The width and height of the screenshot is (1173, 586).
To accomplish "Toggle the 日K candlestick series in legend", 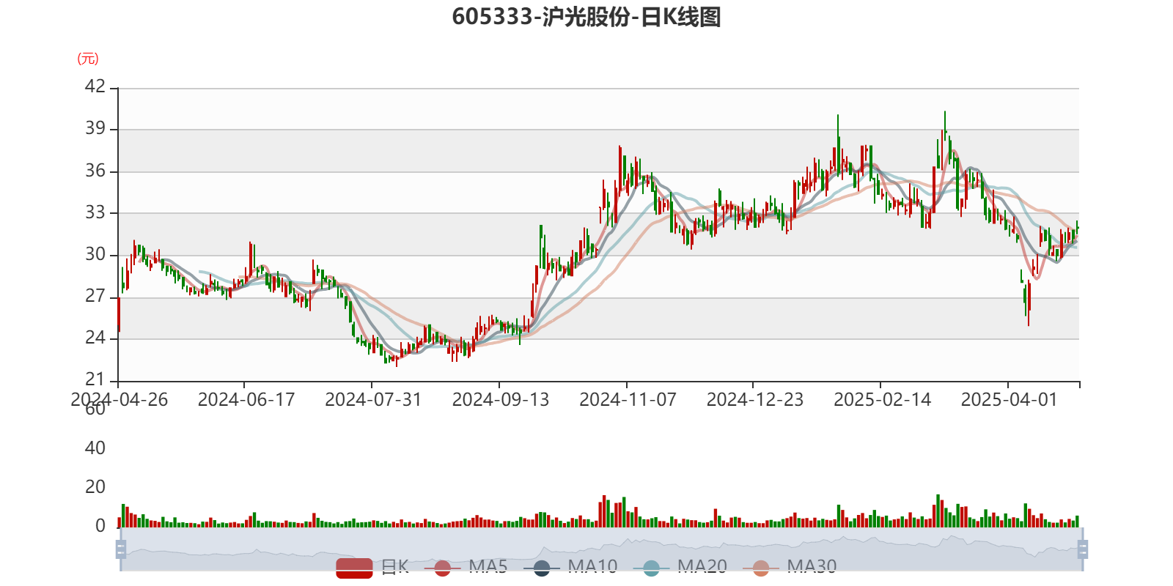I will click(372, 567).
